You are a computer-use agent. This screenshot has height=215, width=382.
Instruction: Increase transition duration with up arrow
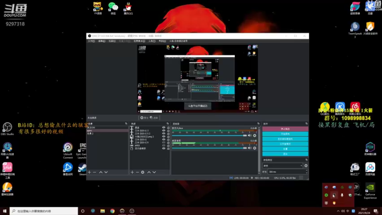(307, 171)
